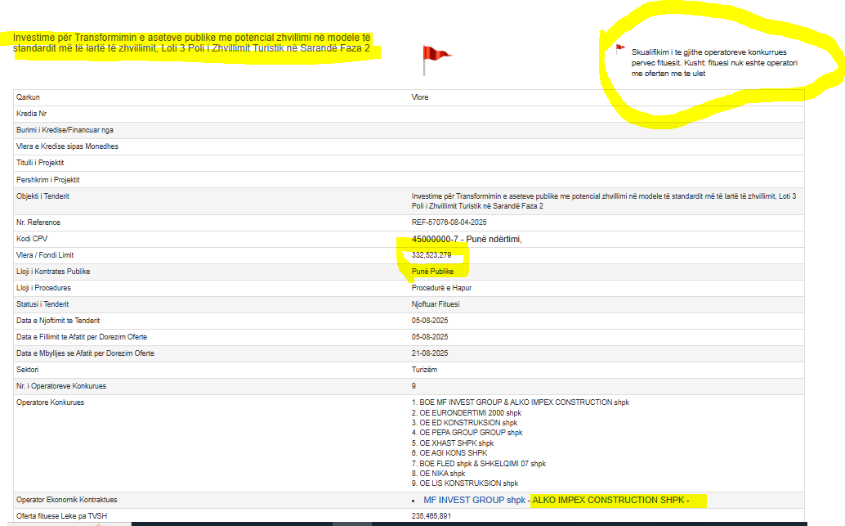Select the Turizëm sector value
845x526 pixels.
(x=424, y=370)
